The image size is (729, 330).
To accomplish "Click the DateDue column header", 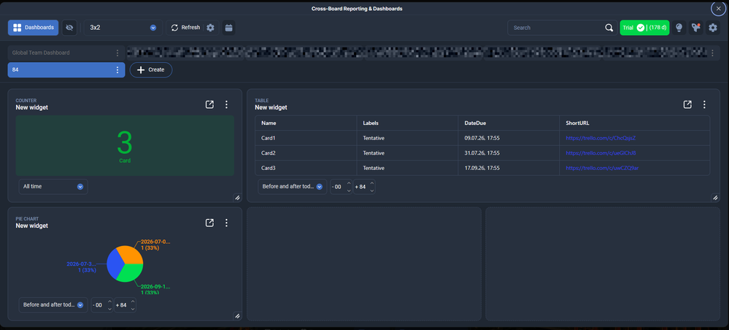I will point(509,123).
